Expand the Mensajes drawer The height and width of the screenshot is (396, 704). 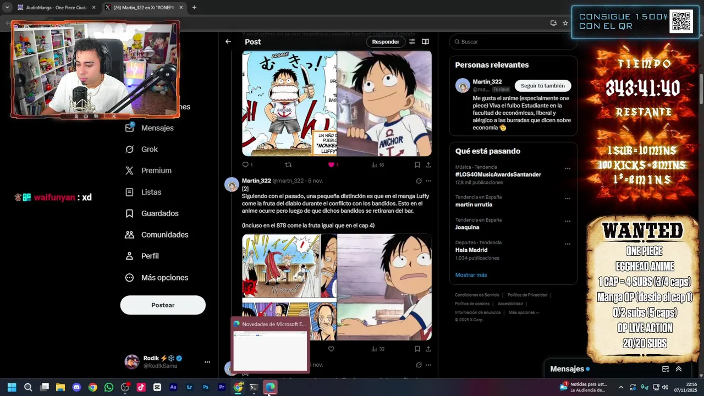pos(679,369)
